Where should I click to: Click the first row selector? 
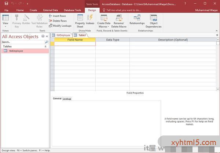pos(52,44)
